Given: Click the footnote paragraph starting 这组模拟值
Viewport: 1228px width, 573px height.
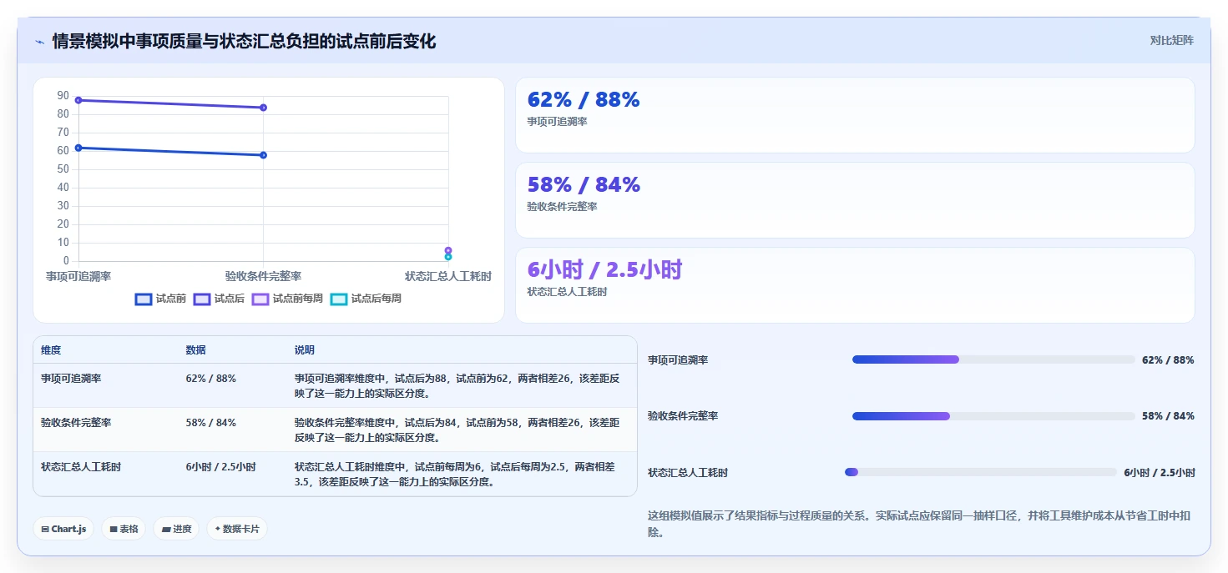Looking at the screenshot, I should (x=919, y=524).
